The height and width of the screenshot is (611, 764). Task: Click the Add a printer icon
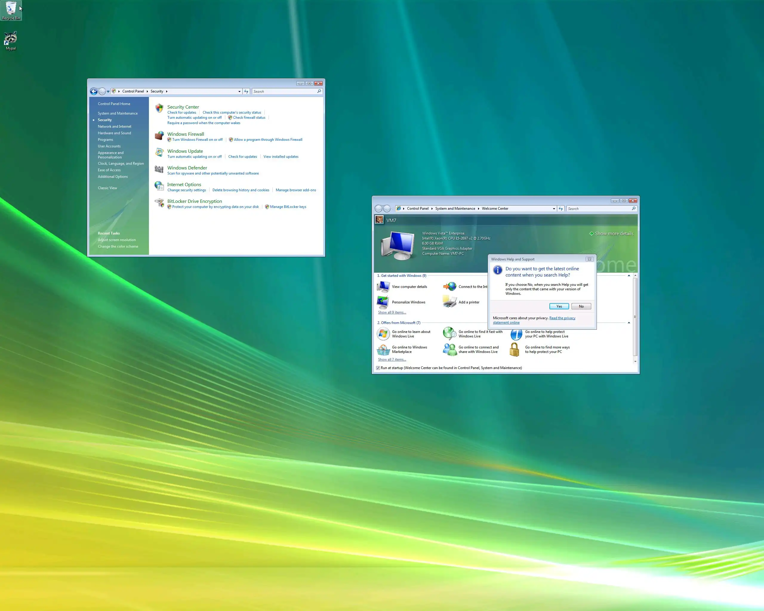(x=450, y=302)
